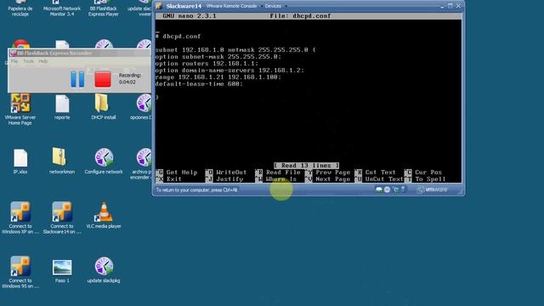Screen dimensions: 544x306
Task: Click the 'option subnet-mask 255.255.255.0' line
Action: click(x=218, y=57)
